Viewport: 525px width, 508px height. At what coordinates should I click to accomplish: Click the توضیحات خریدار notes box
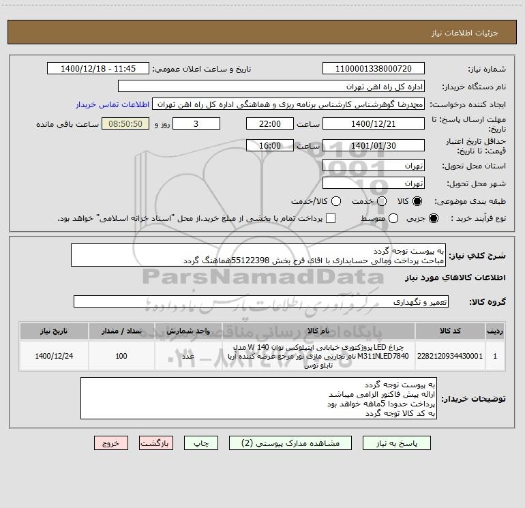(x=258, y=398)
